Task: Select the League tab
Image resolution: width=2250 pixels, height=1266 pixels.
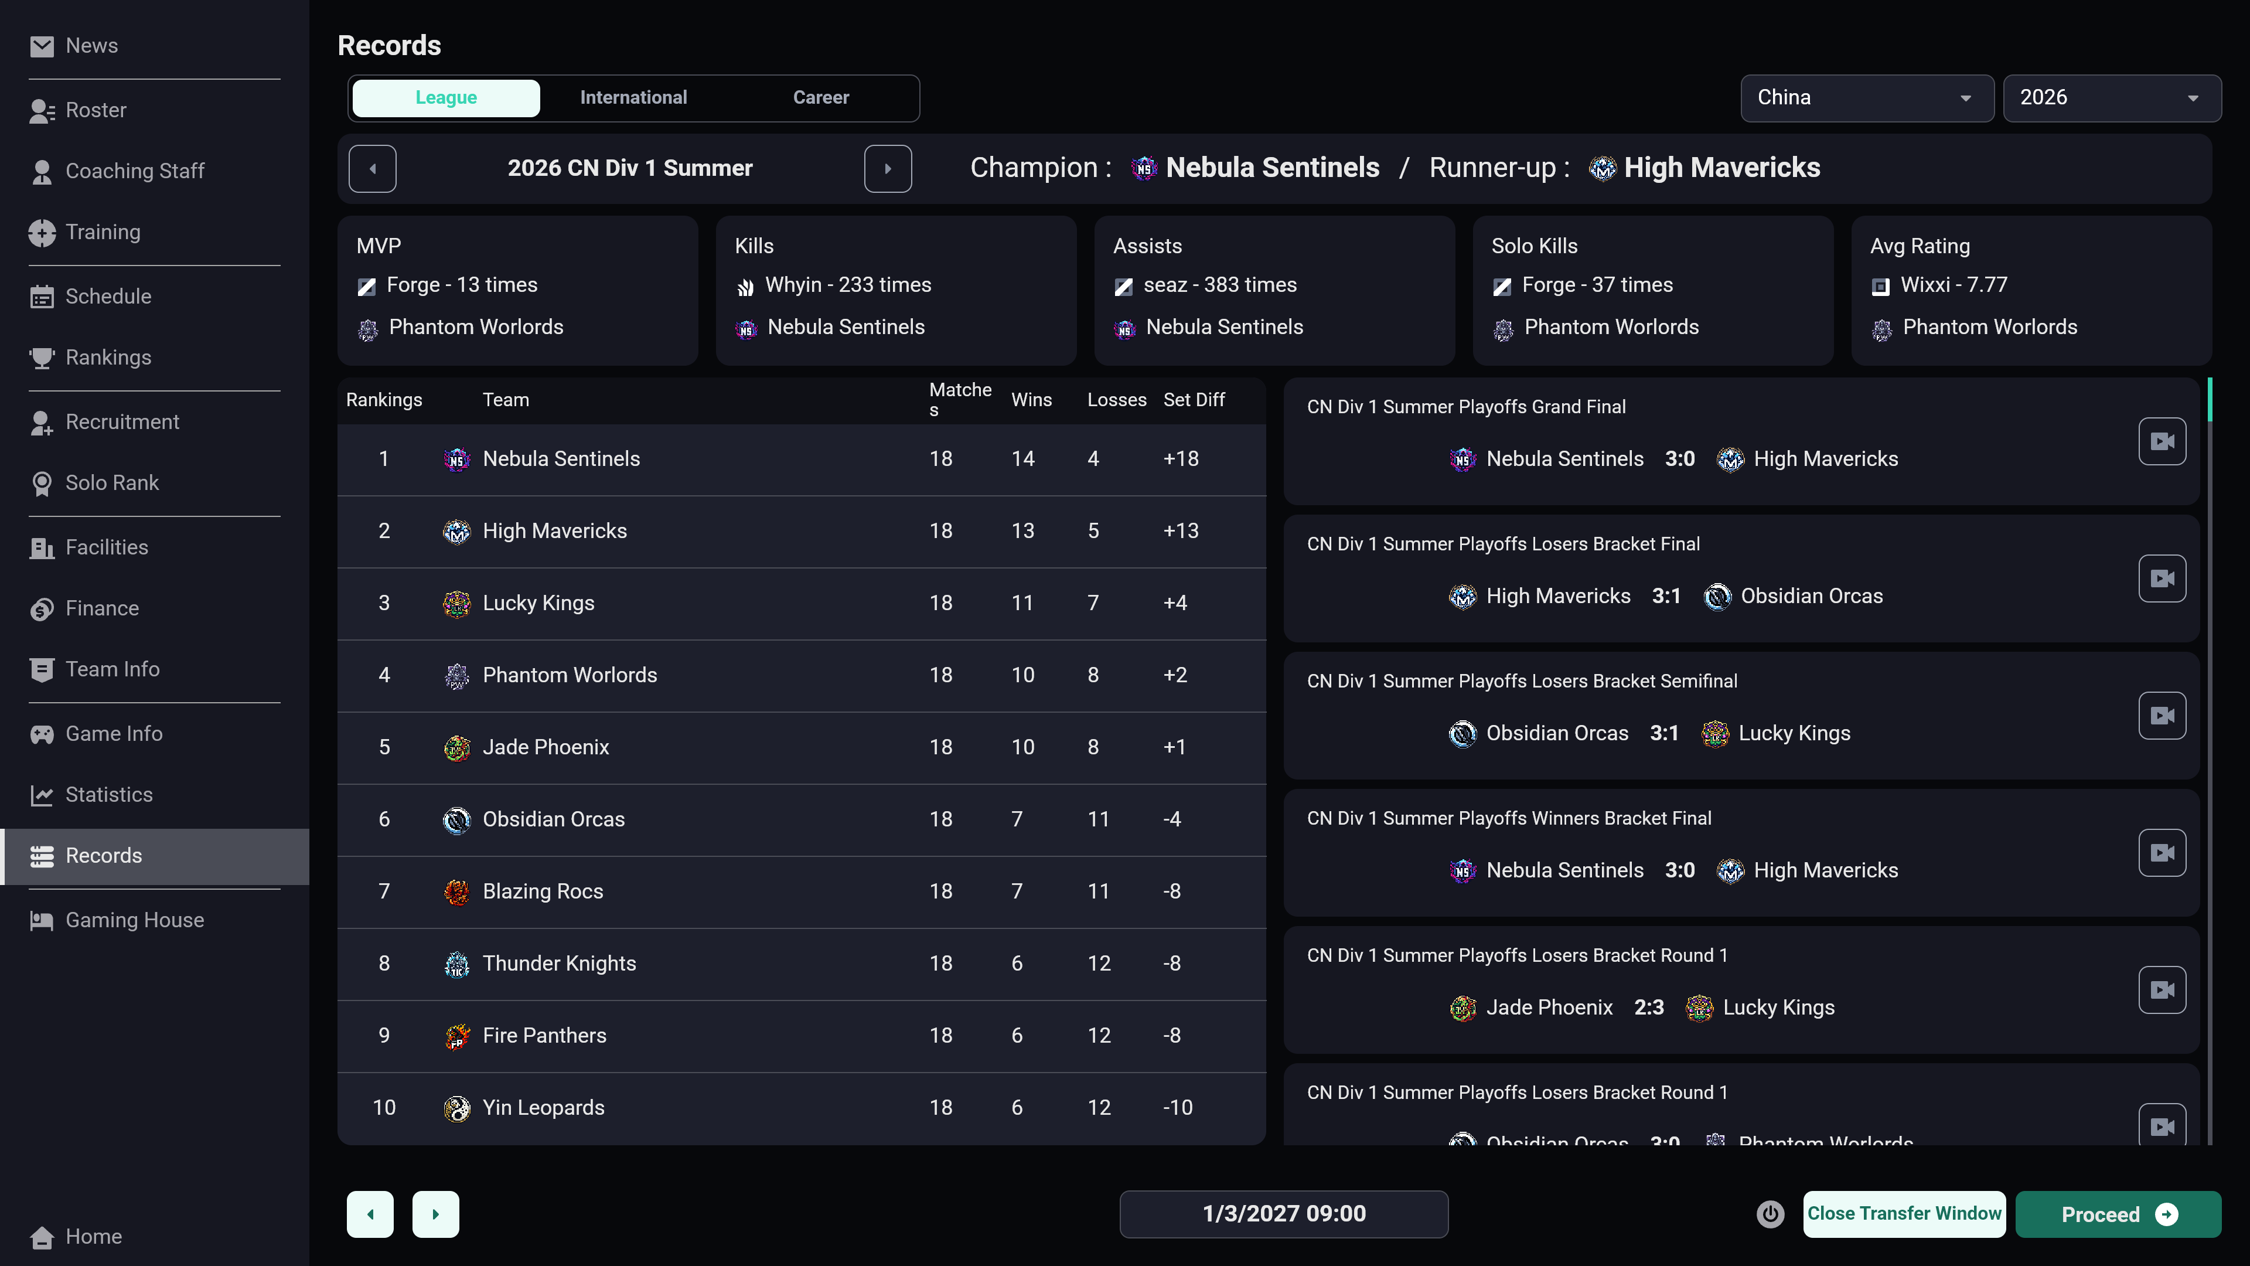Action: pyautogui.click(x=445, y=98)
